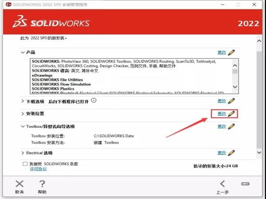This screenshot has height=199, width=266.
Task: Click the pencil icon for 下载选项
Action: coord(231,101)
